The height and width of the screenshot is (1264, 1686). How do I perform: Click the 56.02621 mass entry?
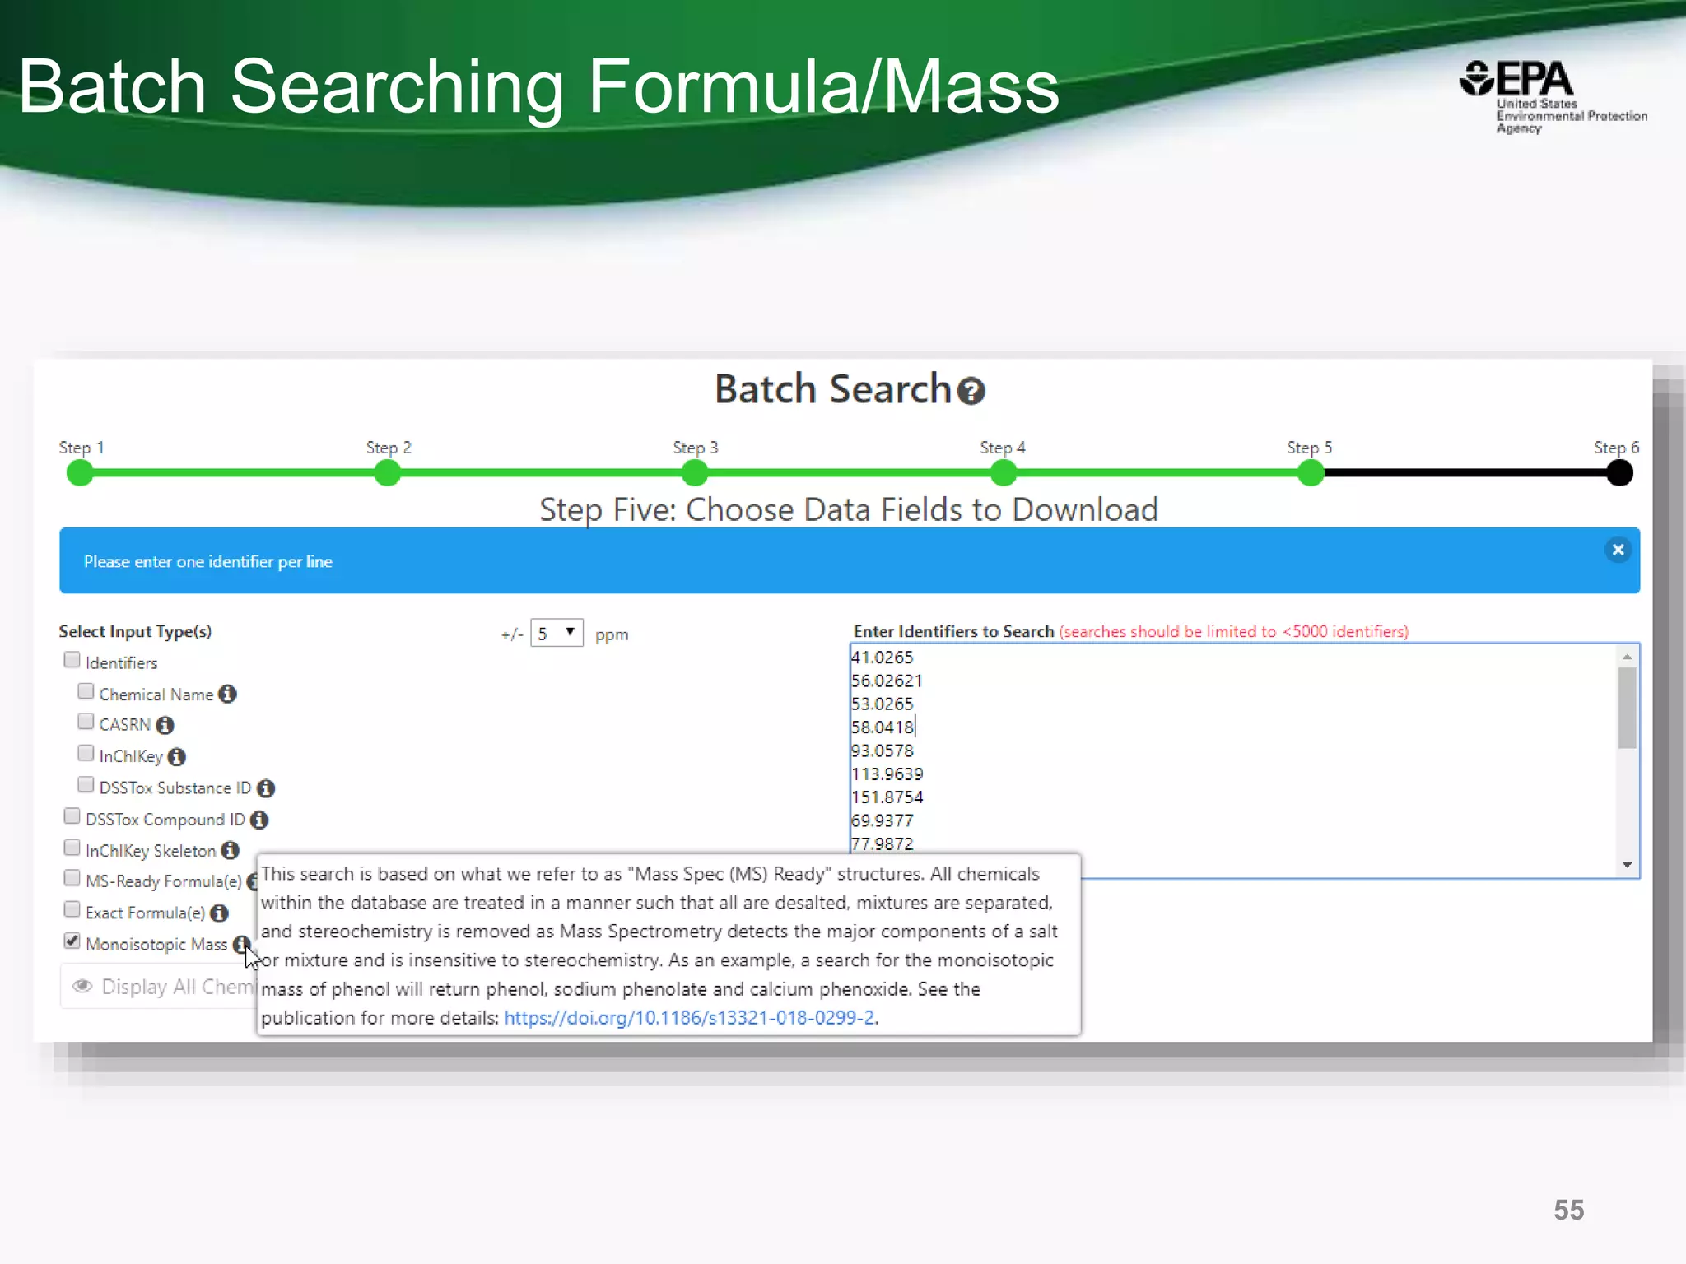tap(887, 681)
